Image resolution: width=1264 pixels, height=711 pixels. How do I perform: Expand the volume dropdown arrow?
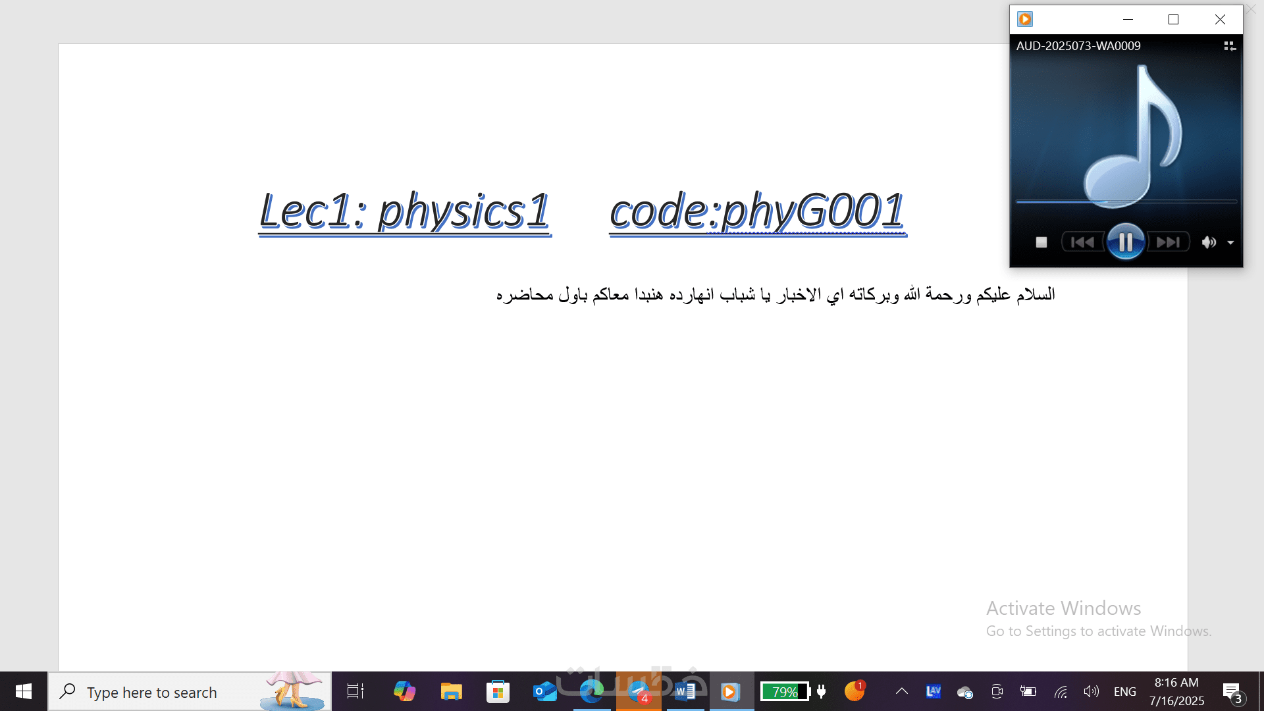pos(1230,243)
